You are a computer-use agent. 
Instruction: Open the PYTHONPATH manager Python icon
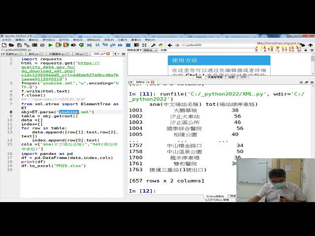tap(161, 45)
